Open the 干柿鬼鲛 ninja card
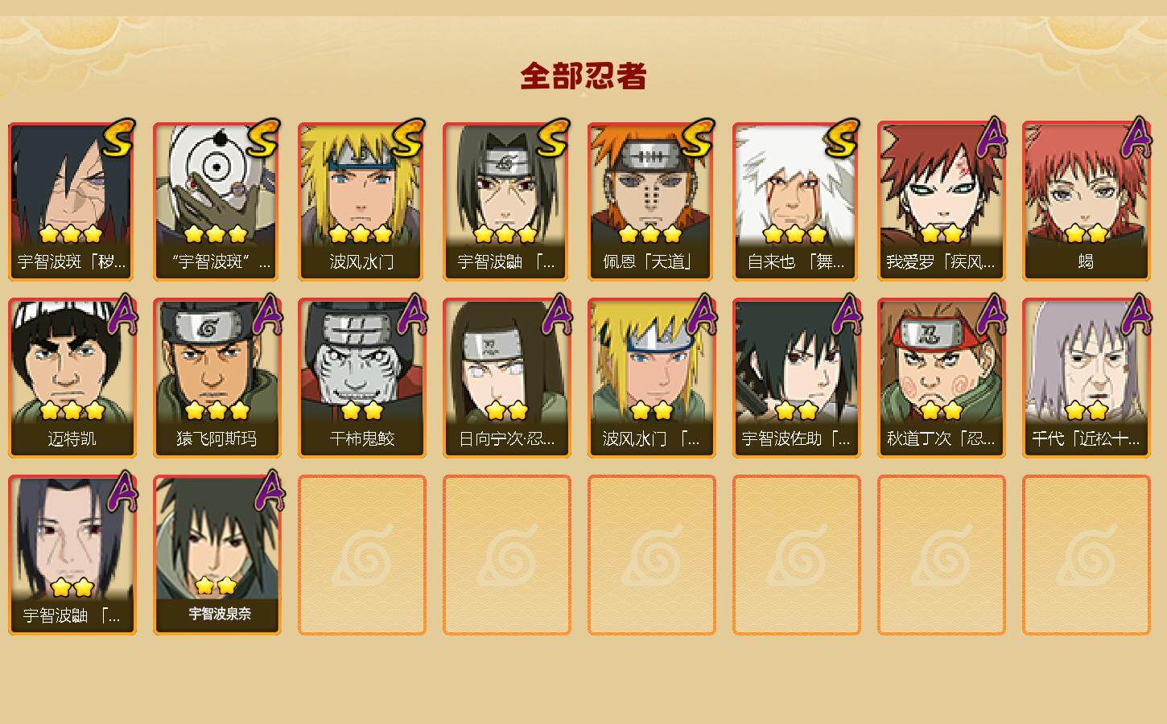 point(362,378)
